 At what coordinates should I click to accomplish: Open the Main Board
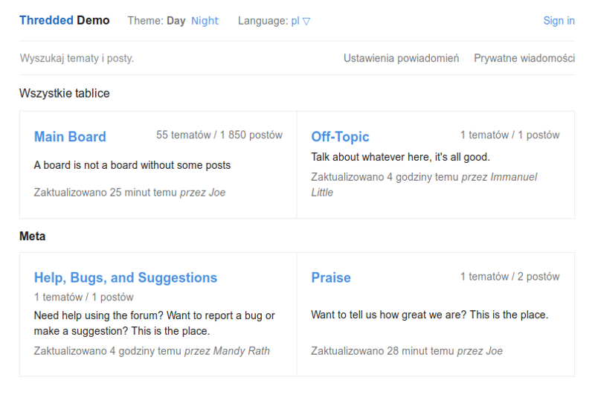pos(70,137)
